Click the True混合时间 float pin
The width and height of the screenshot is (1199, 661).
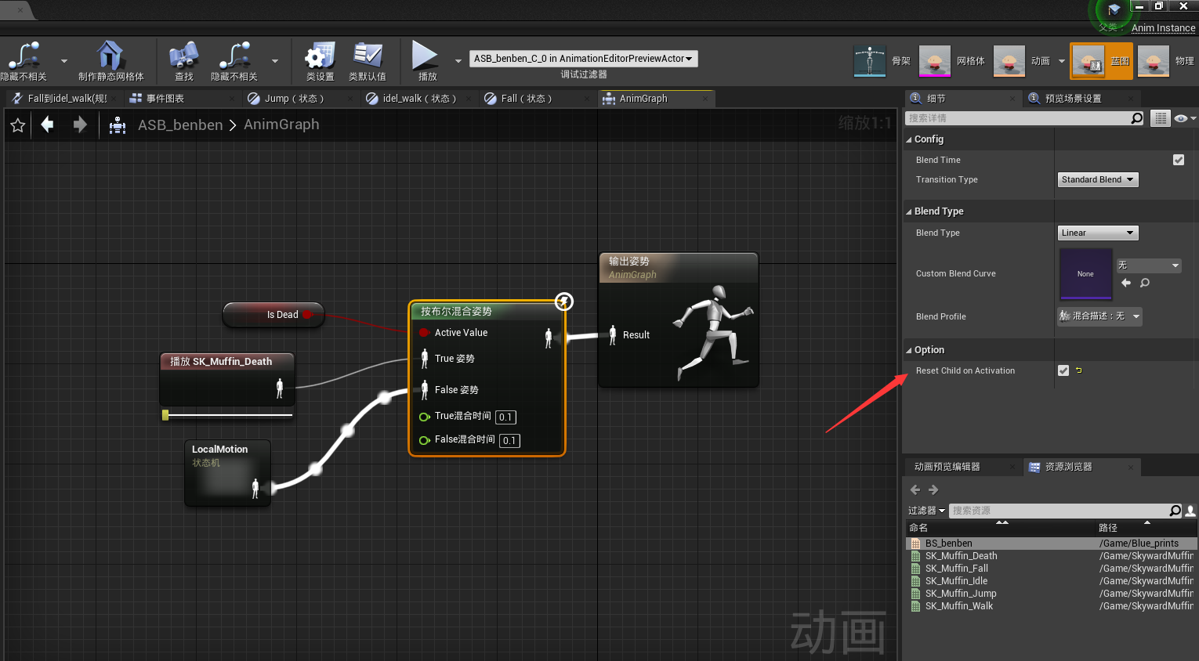tap(424, 417)
